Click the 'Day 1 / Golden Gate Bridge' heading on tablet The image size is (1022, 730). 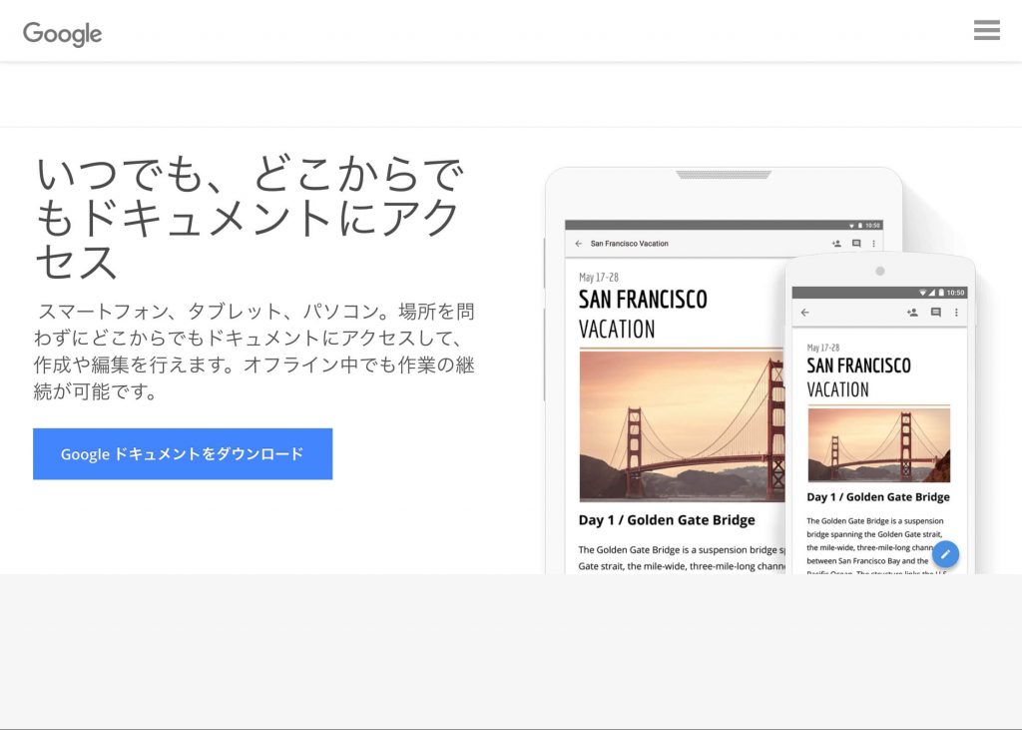tap(667, 520)
